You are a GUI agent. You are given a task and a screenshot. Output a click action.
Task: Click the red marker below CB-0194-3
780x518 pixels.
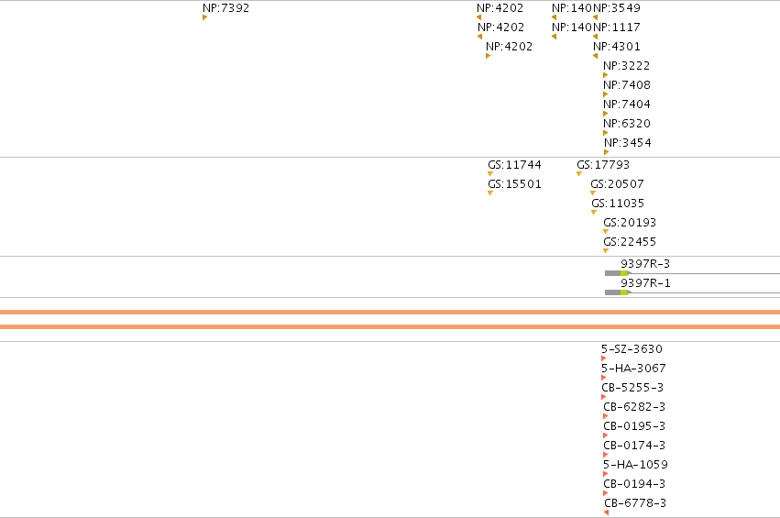click(x=606, y=493)
